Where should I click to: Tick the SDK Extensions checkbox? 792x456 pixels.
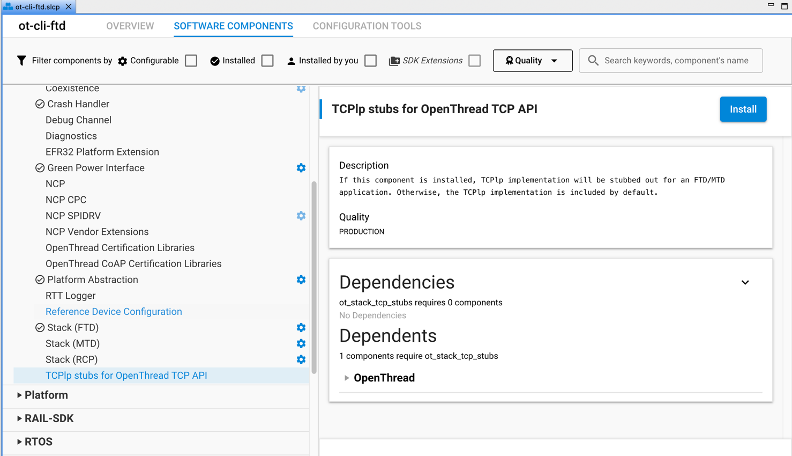(x=474, y=61)
